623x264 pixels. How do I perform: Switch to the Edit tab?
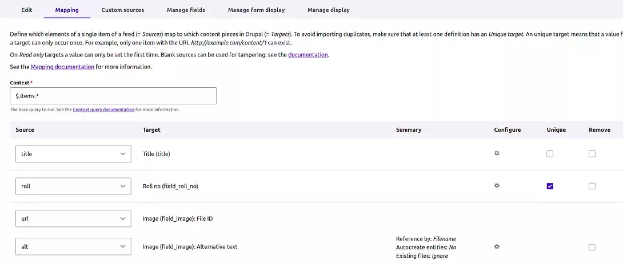(27, 10)
